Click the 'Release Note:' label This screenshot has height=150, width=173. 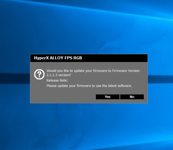coord(57,80)
